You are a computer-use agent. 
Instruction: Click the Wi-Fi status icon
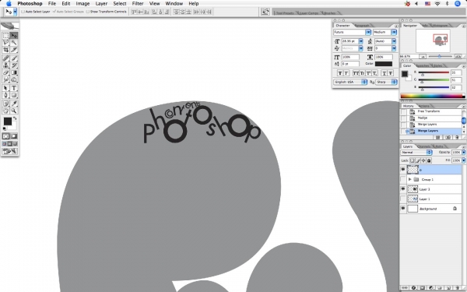(x=437, y=4)
